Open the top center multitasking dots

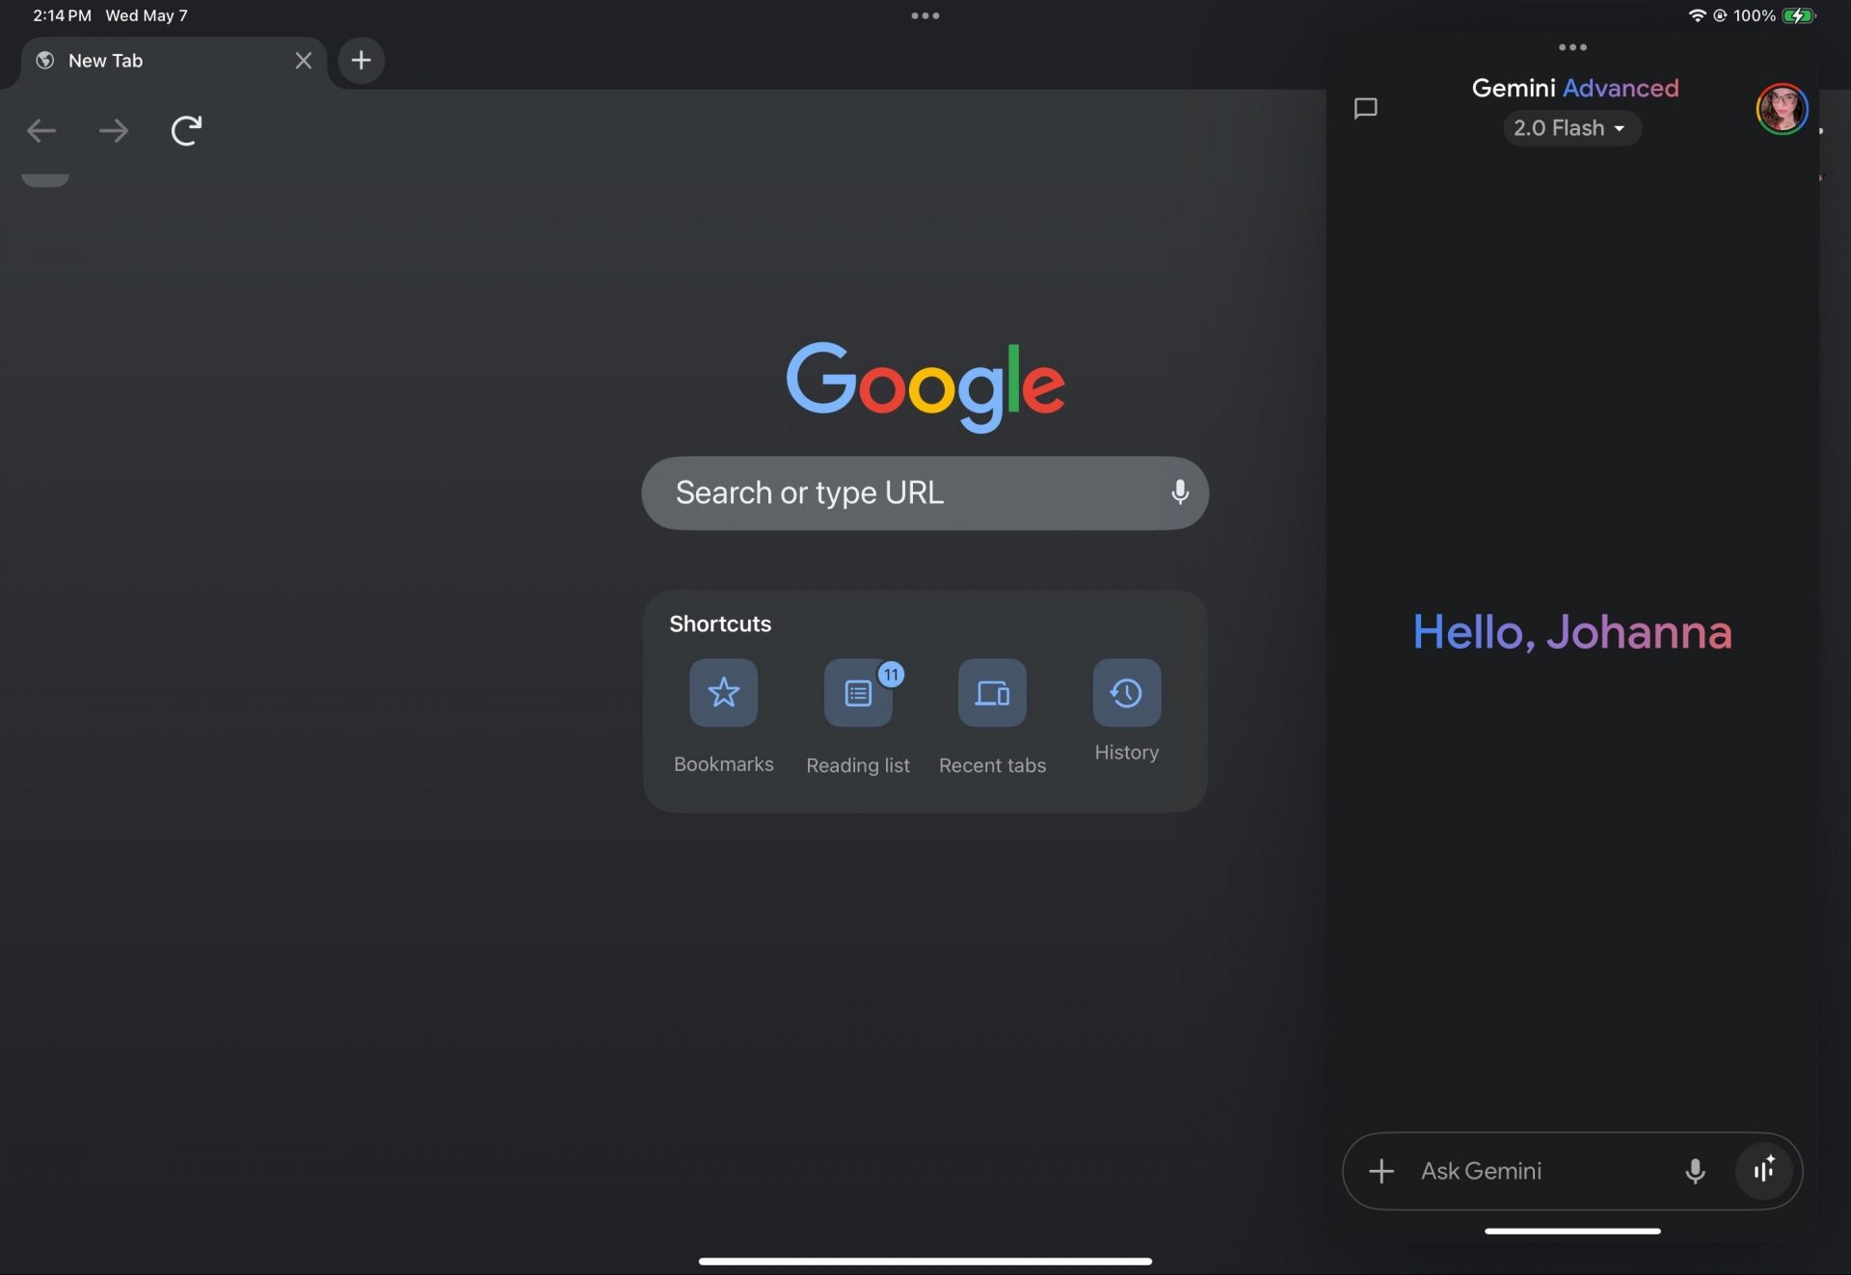[925, 15]
